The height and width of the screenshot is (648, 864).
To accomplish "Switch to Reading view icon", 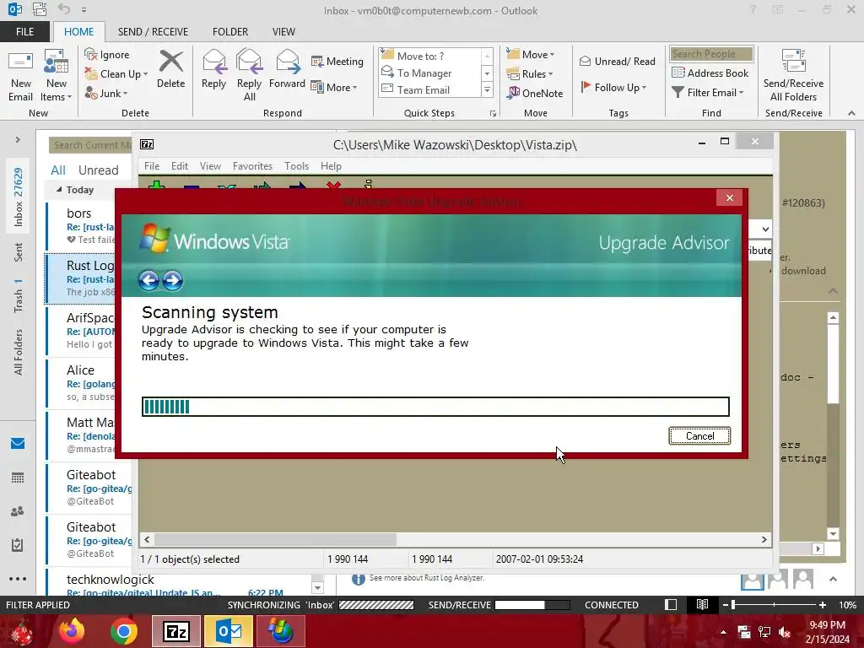I will (x=702, y=604).
